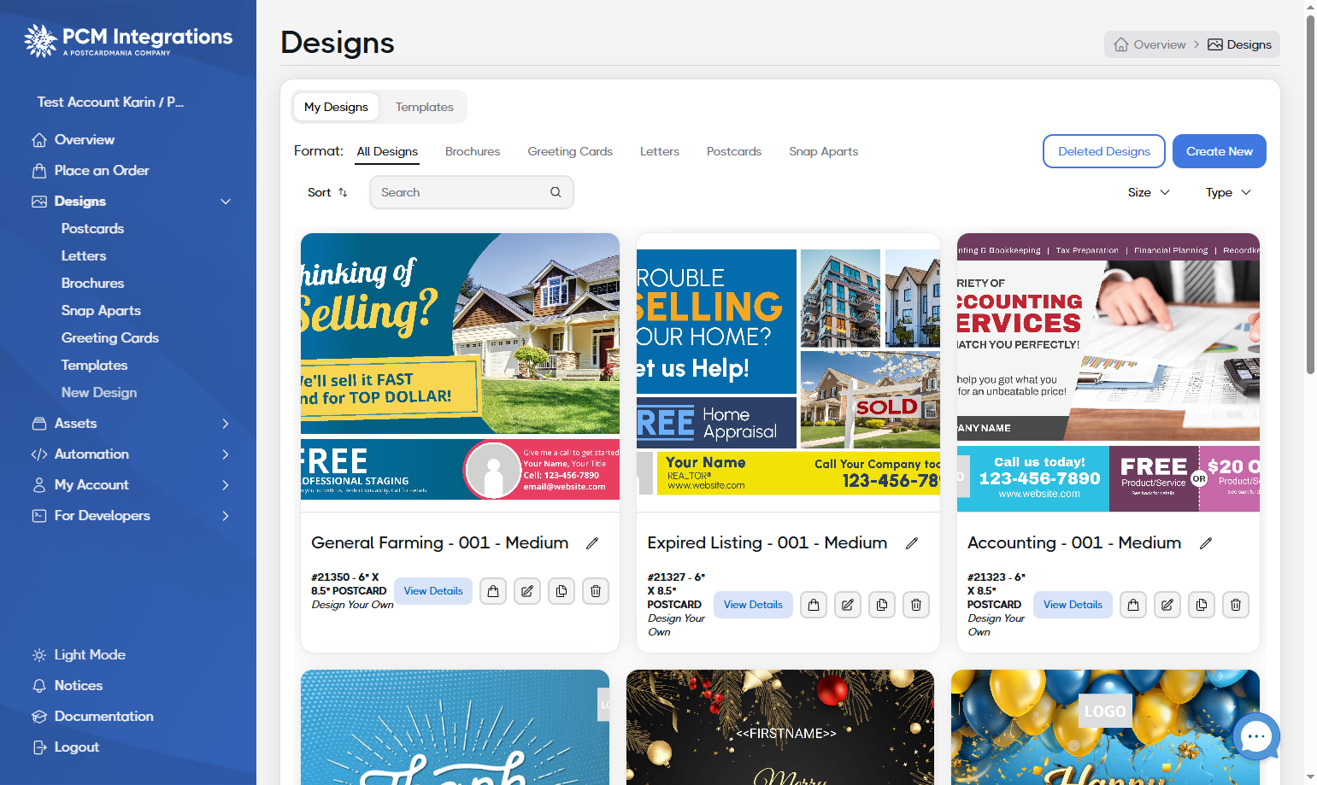Duplicate the Accounting design
The width and height of the screenshot is (1317, 785).
pyautogui.click(x=1202, y=605)
